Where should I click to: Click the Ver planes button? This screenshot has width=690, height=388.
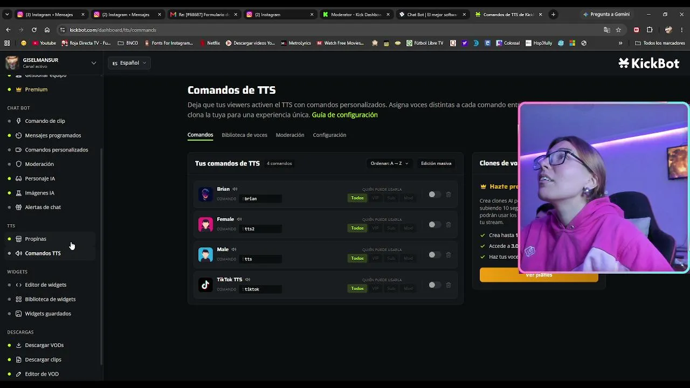(539, 275)
